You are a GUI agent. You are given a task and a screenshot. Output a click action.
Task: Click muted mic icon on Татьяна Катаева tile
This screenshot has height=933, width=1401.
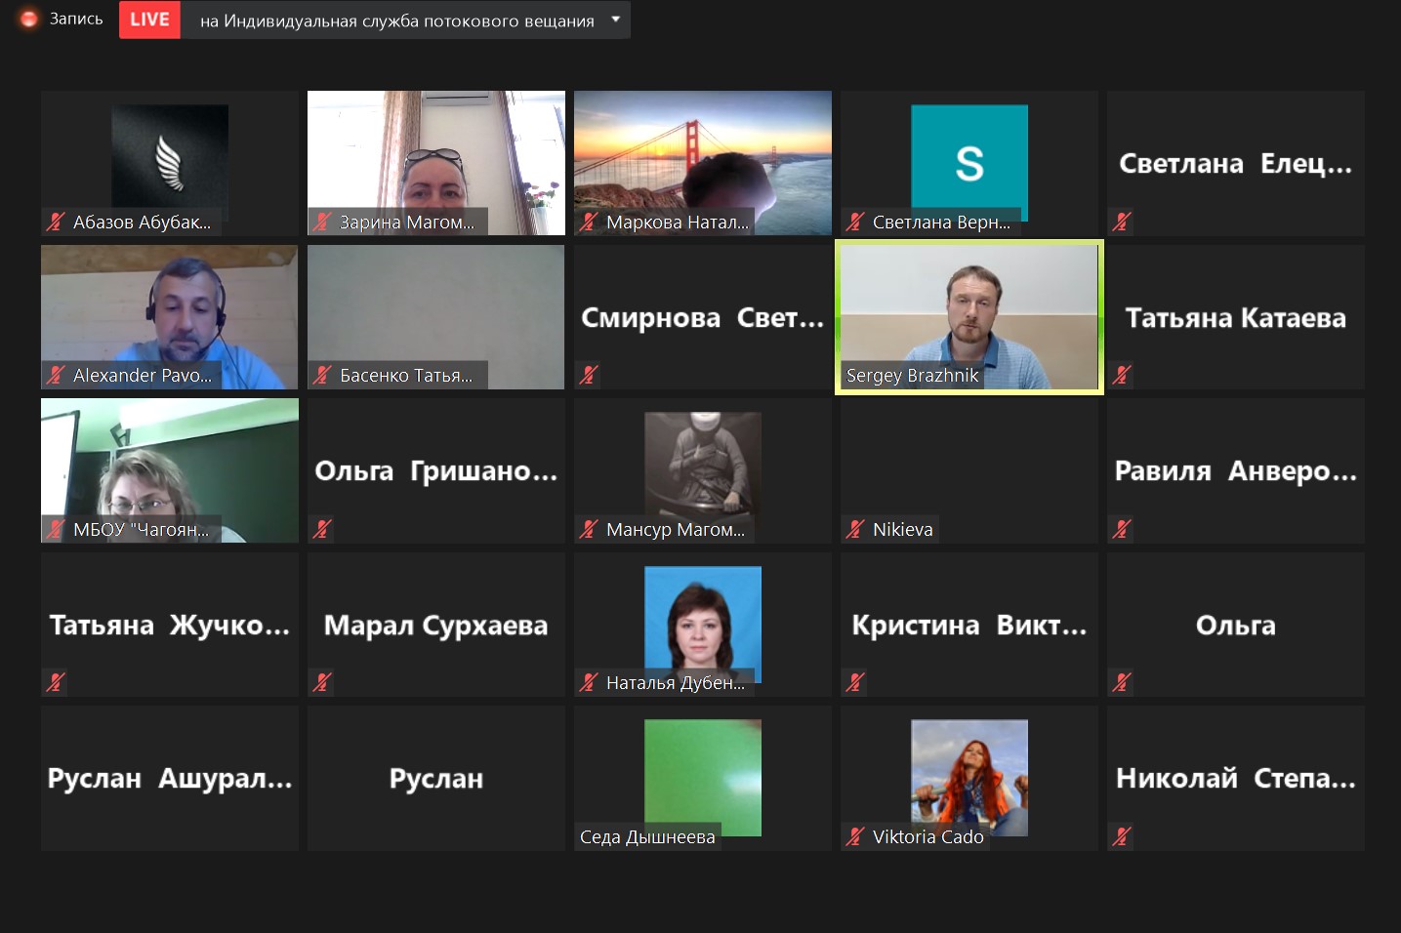point(1122,375)
